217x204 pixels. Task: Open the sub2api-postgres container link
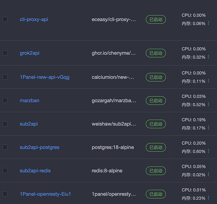(40, 147)
